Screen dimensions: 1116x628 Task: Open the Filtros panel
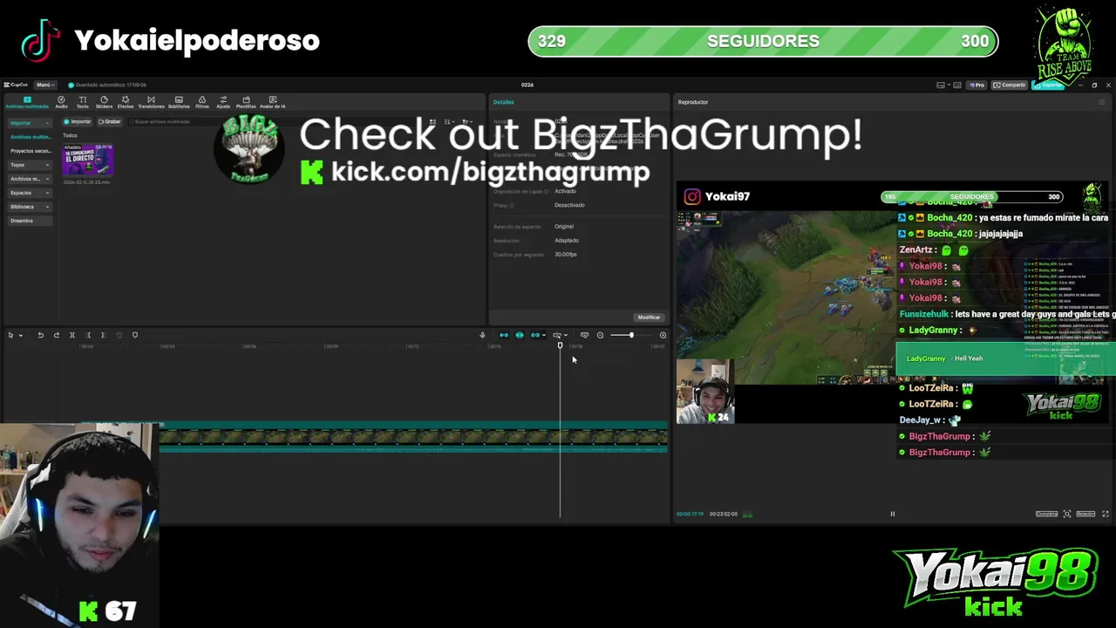[x=202, y=102]
